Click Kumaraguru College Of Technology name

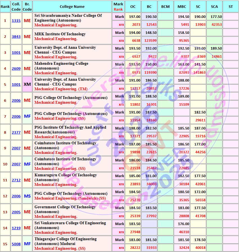click(x=65, y=177)
